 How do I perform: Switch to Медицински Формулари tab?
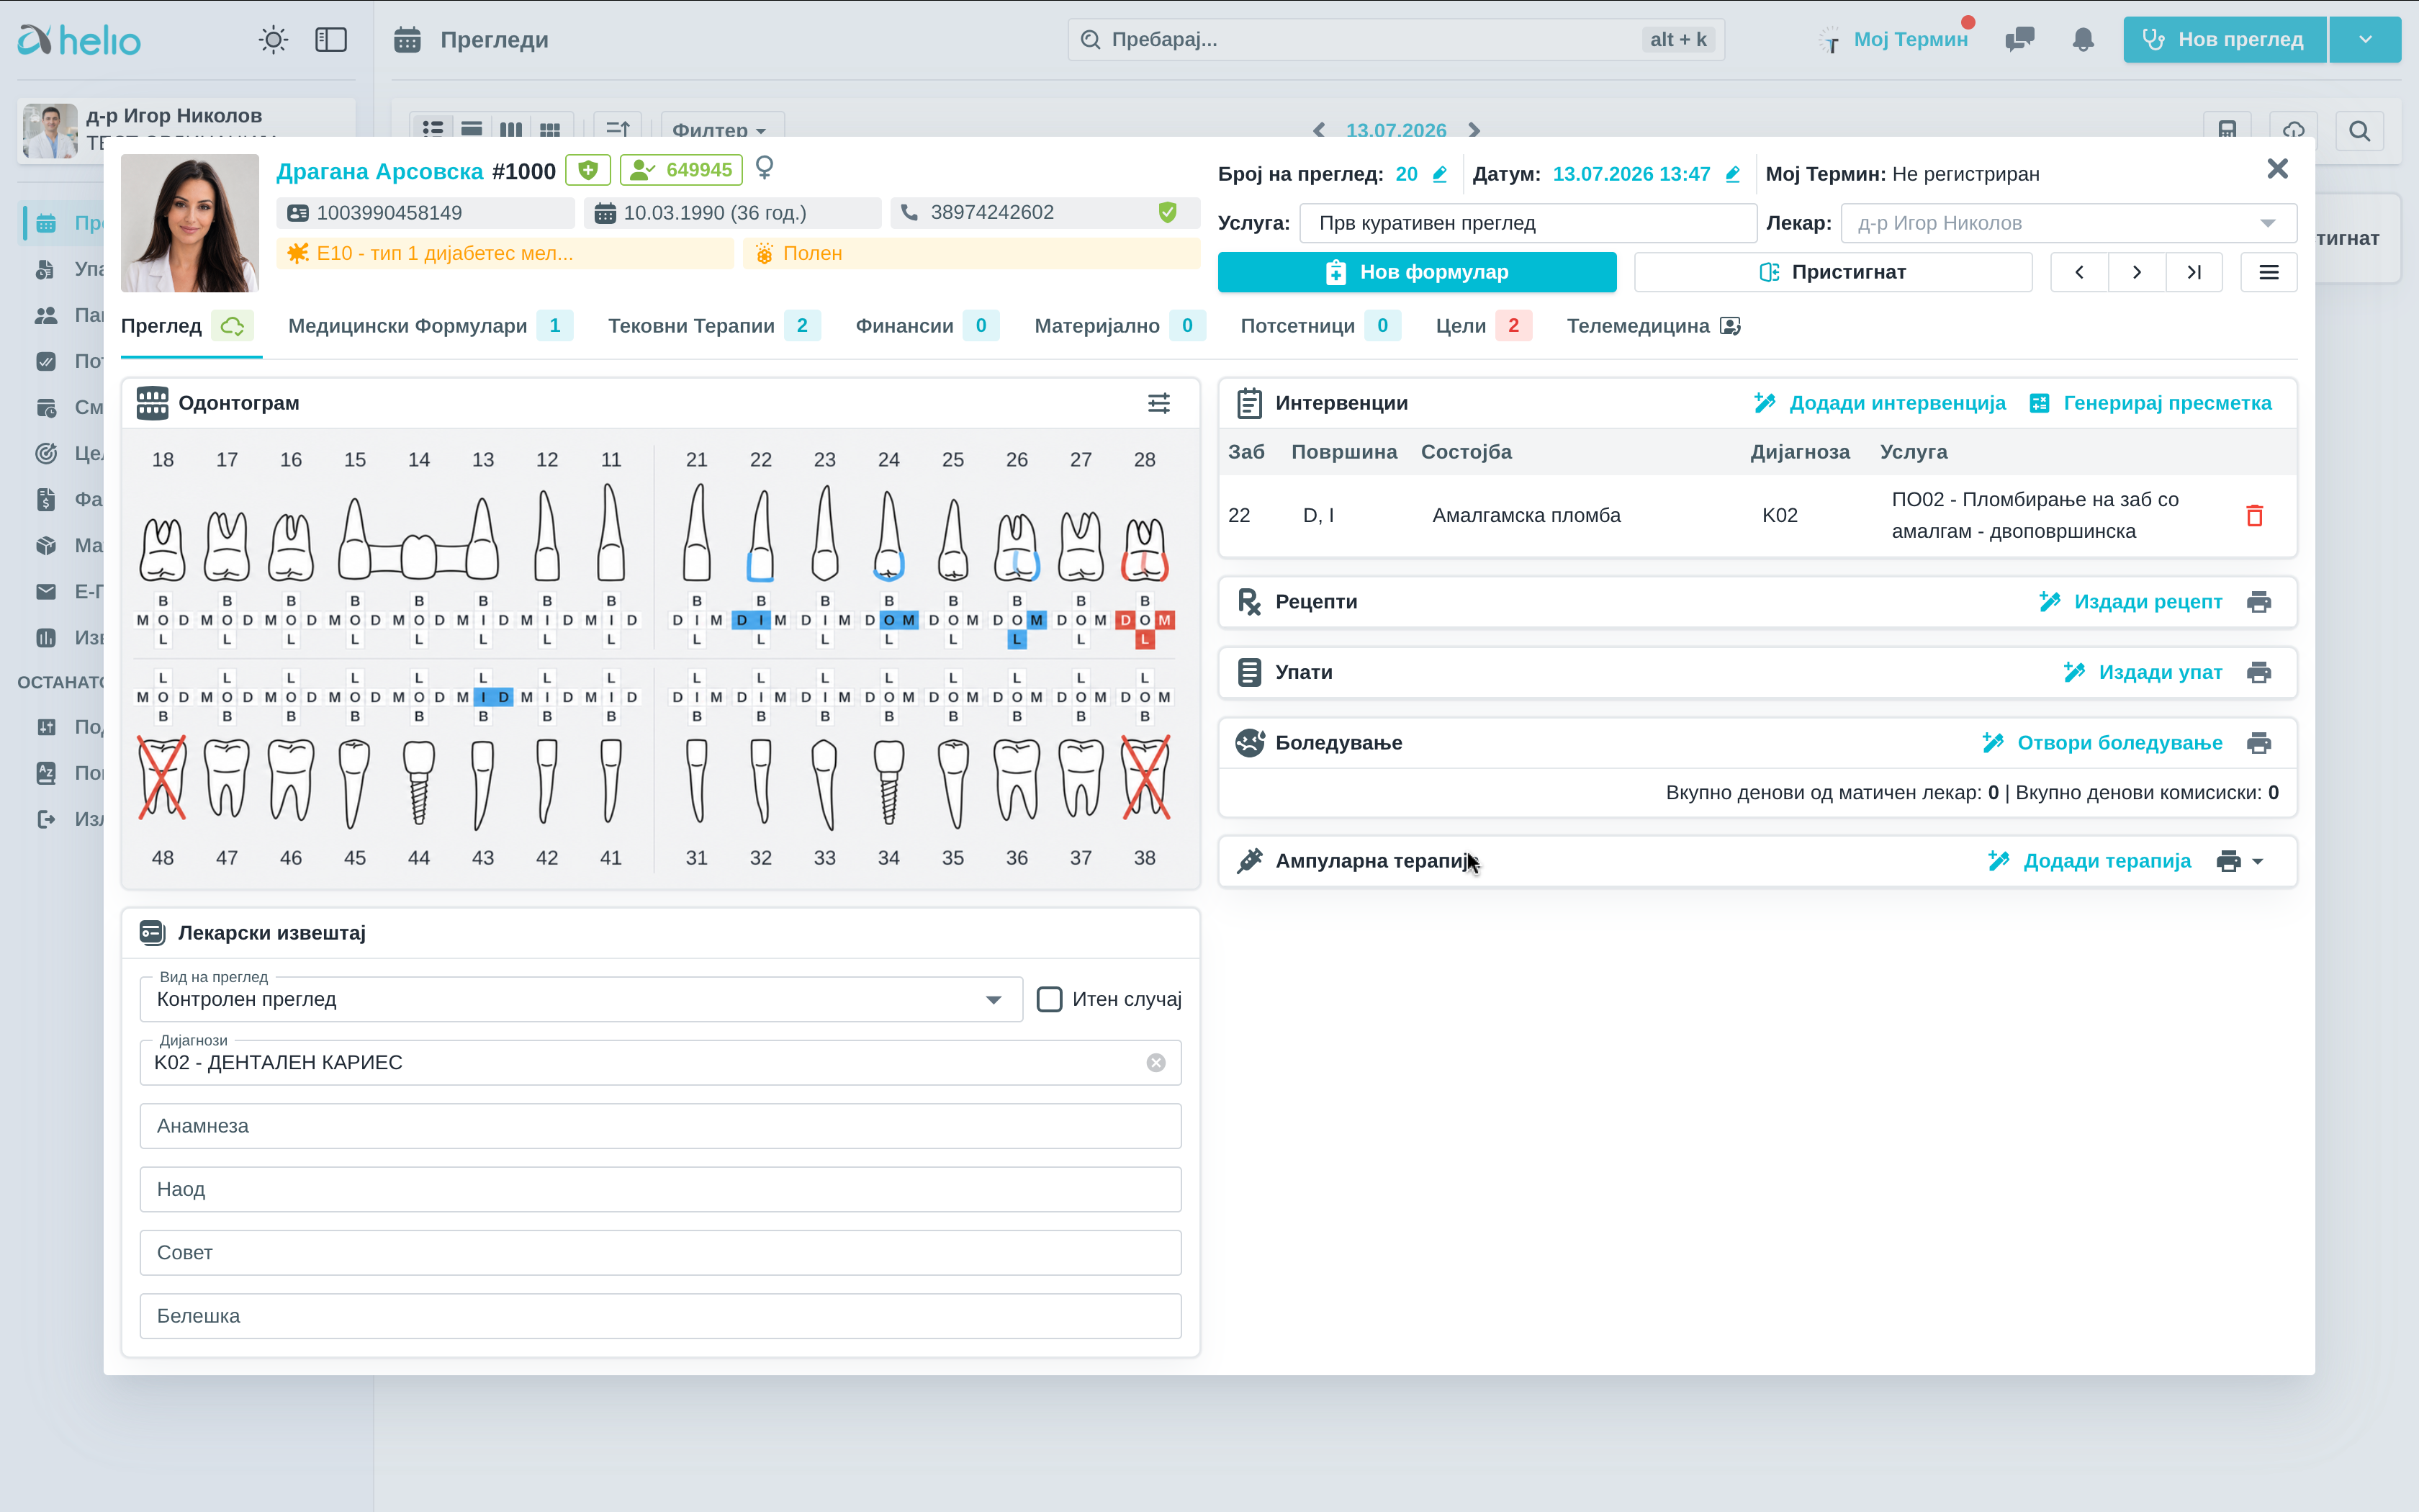(430, 326)
